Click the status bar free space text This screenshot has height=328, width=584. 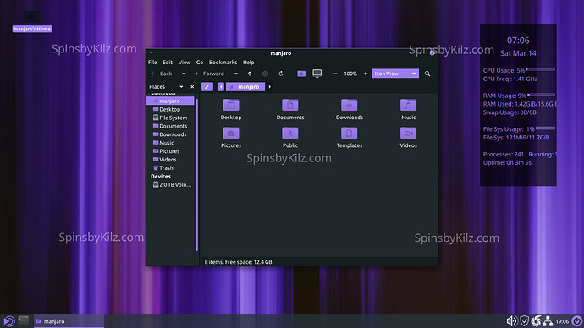coord(239,262)
